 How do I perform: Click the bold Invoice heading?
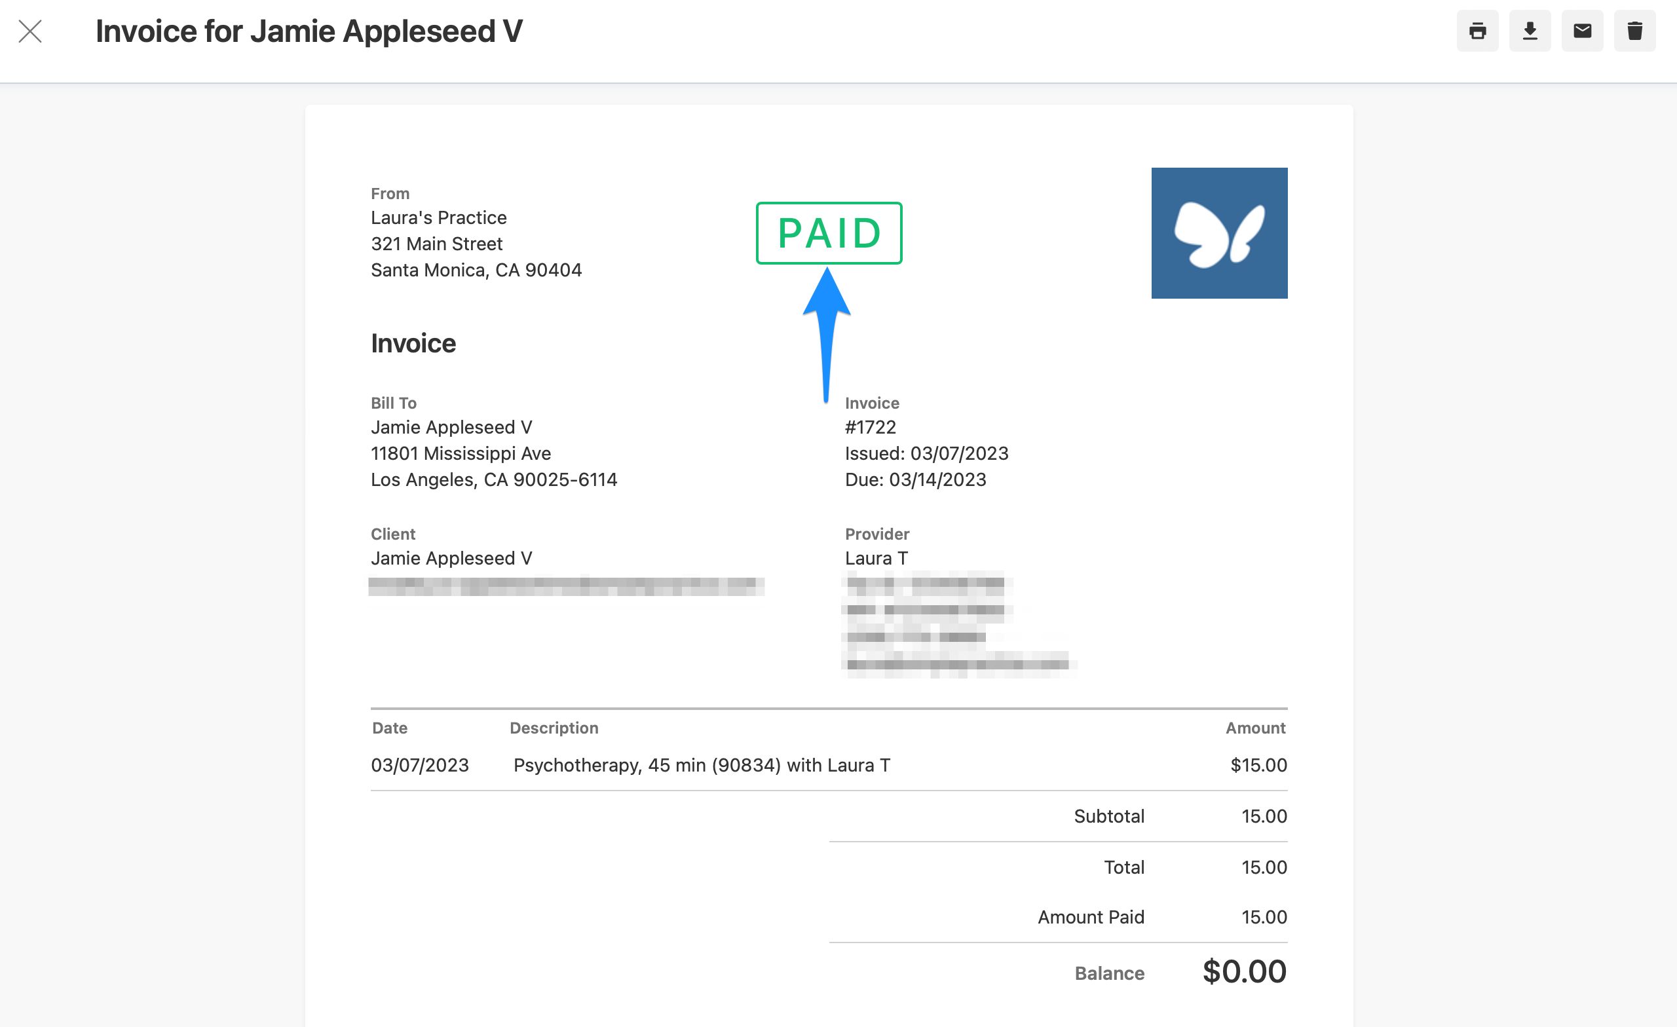tap(413, 344)
